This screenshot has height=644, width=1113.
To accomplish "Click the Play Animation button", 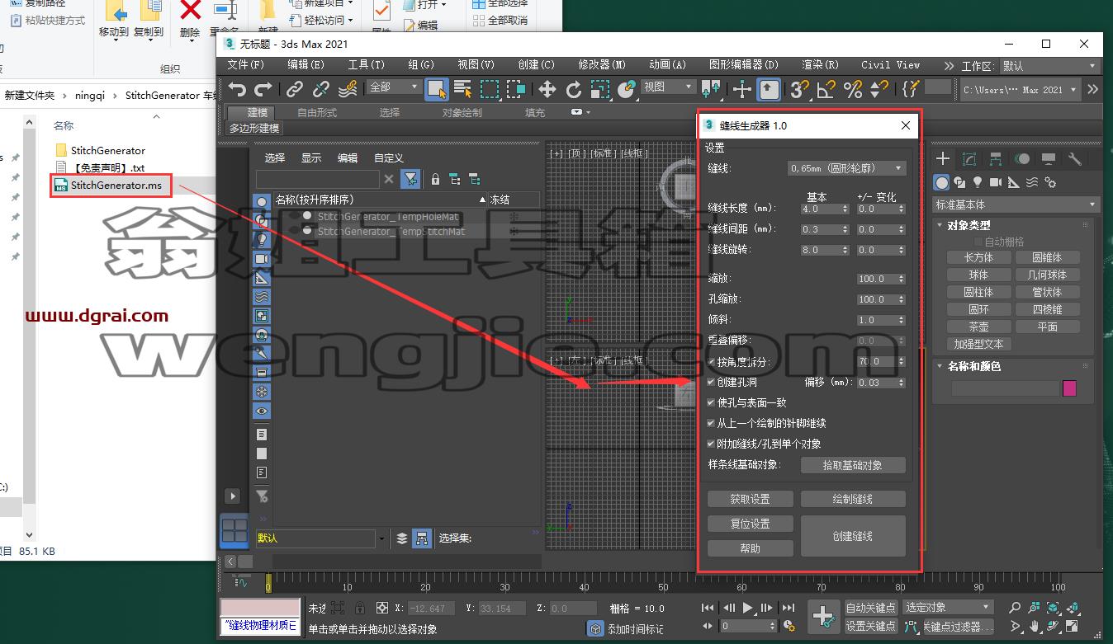I will 748,608.
